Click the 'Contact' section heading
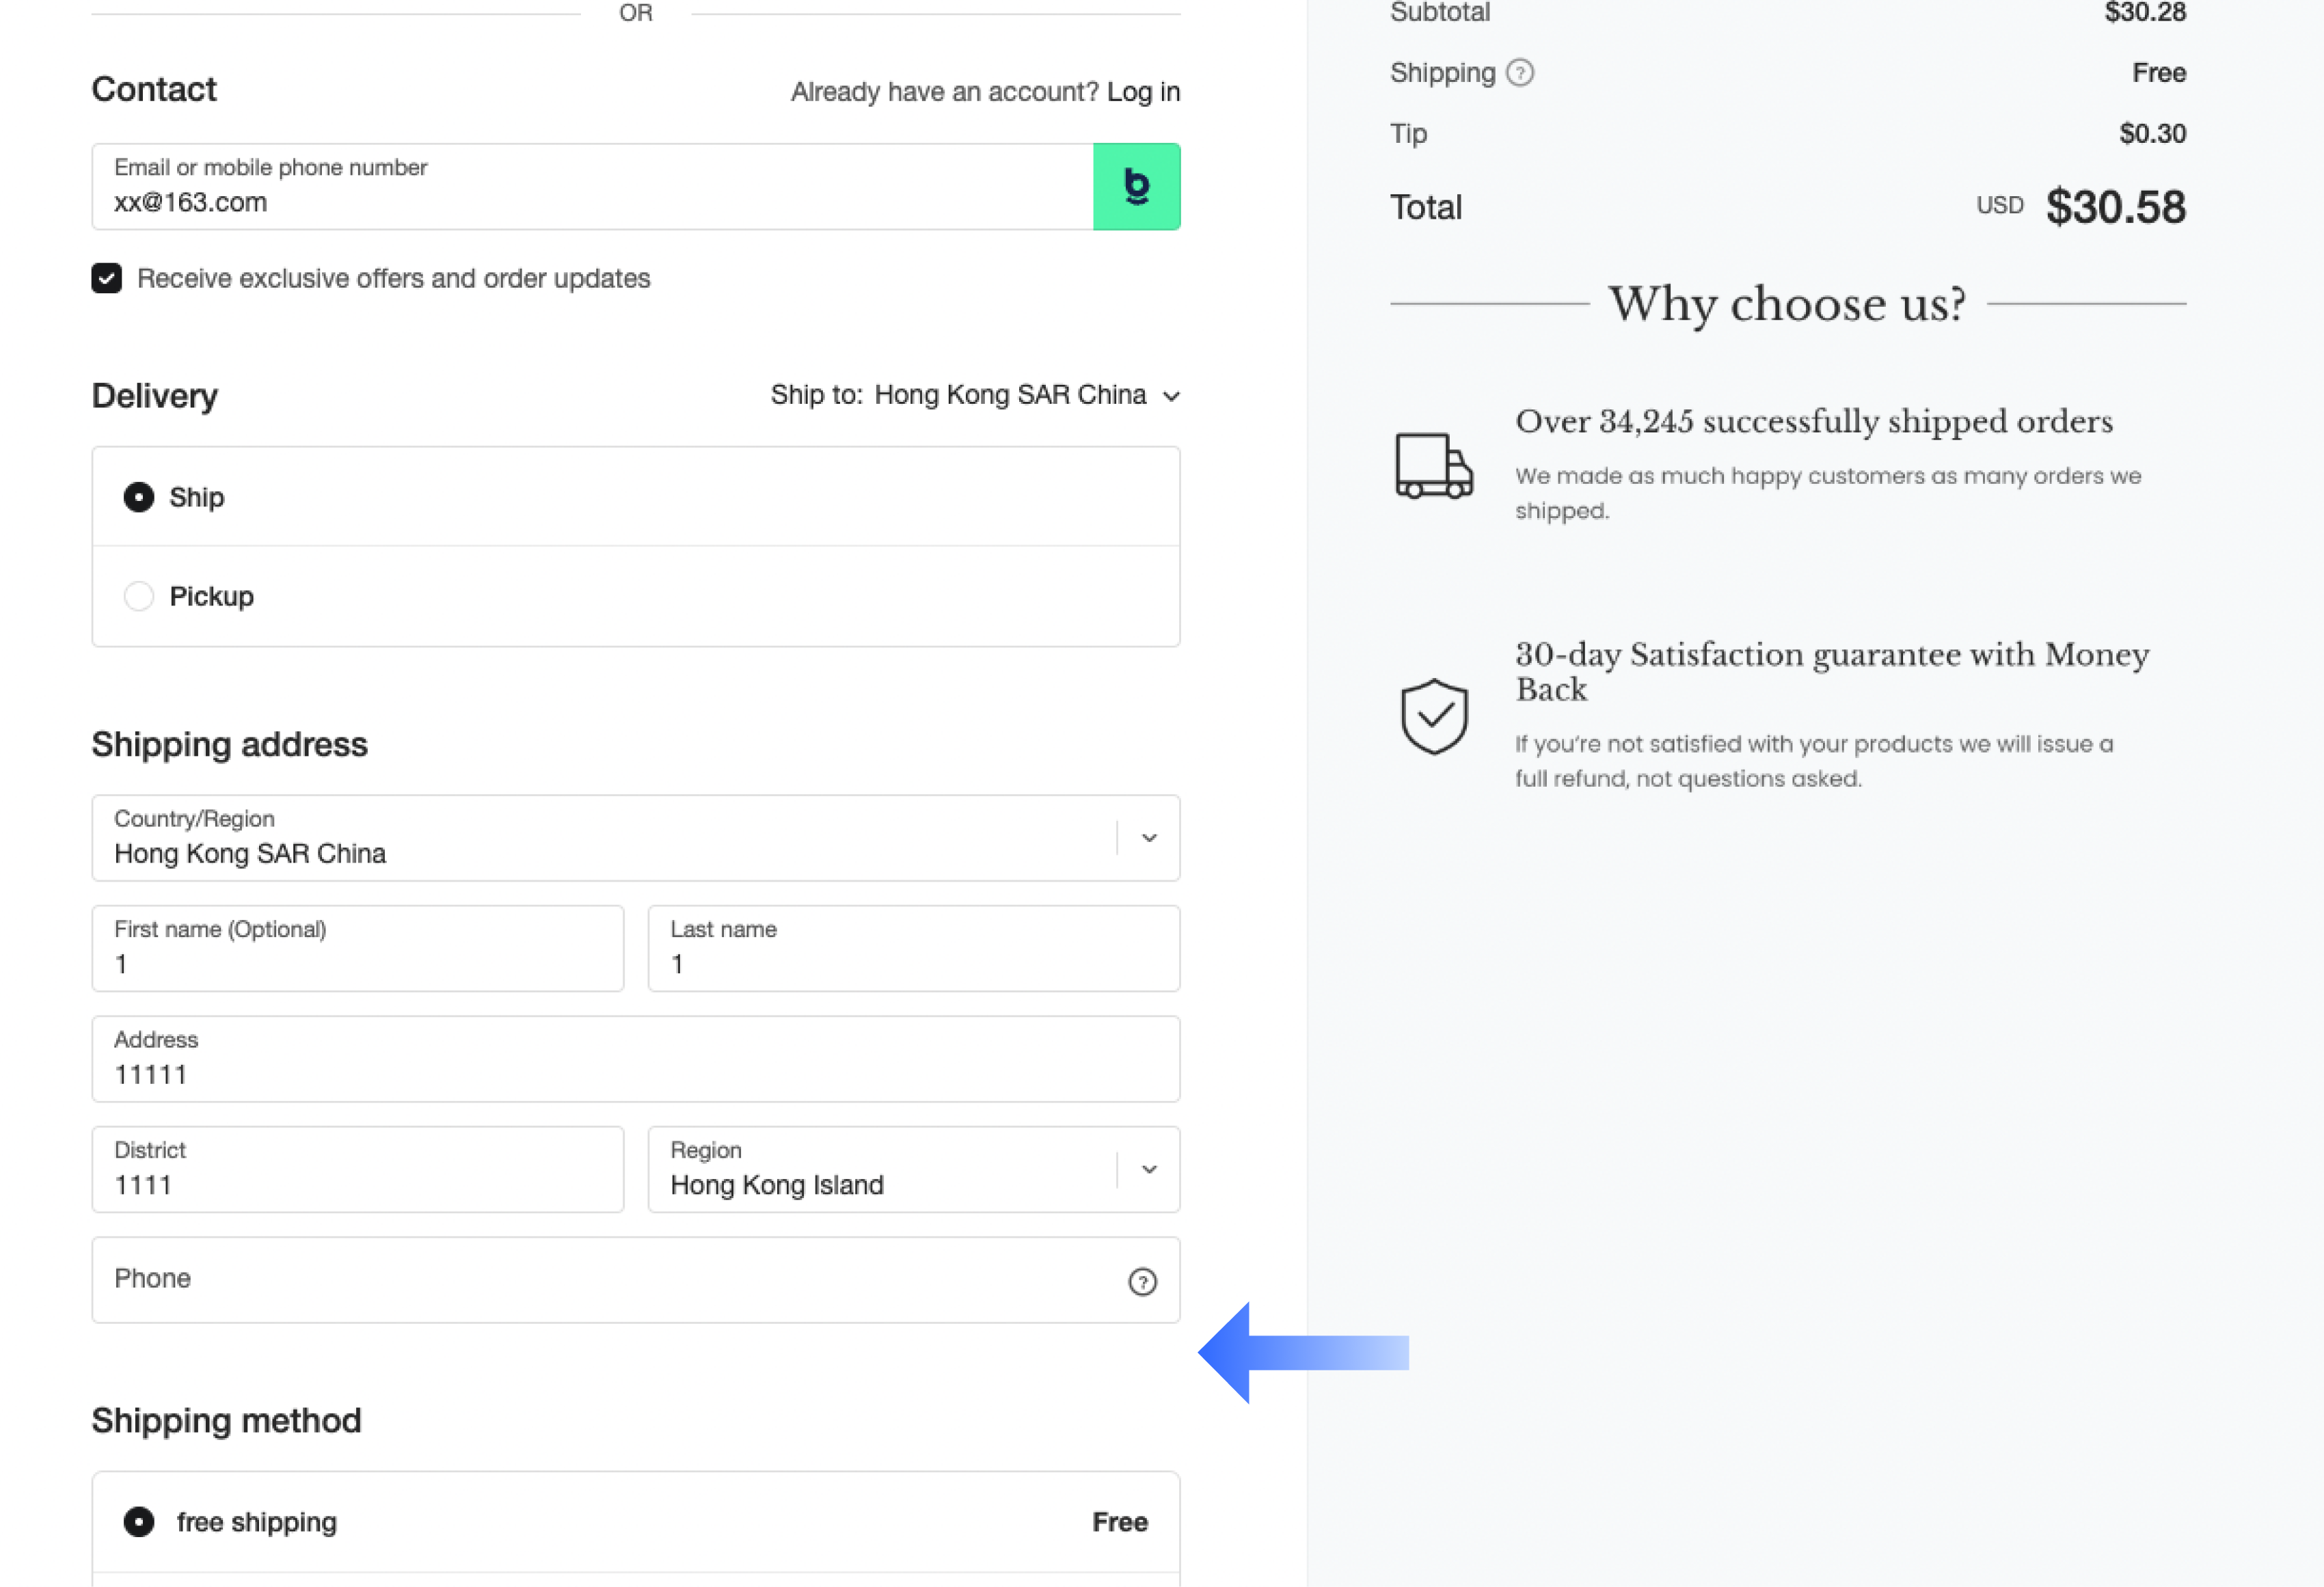2324x1587 pixels. pyautogui.click(x=154, y=90)
